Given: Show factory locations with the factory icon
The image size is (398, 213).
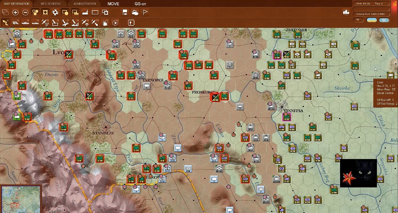Looking at the screenshot, I should (x=85, y=12).
